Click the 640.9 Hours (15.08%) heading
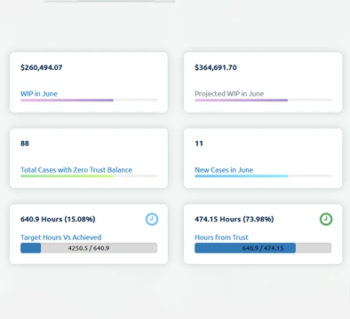Image resolution: width=350 pixels, height=319 pixels. (58, 219)
